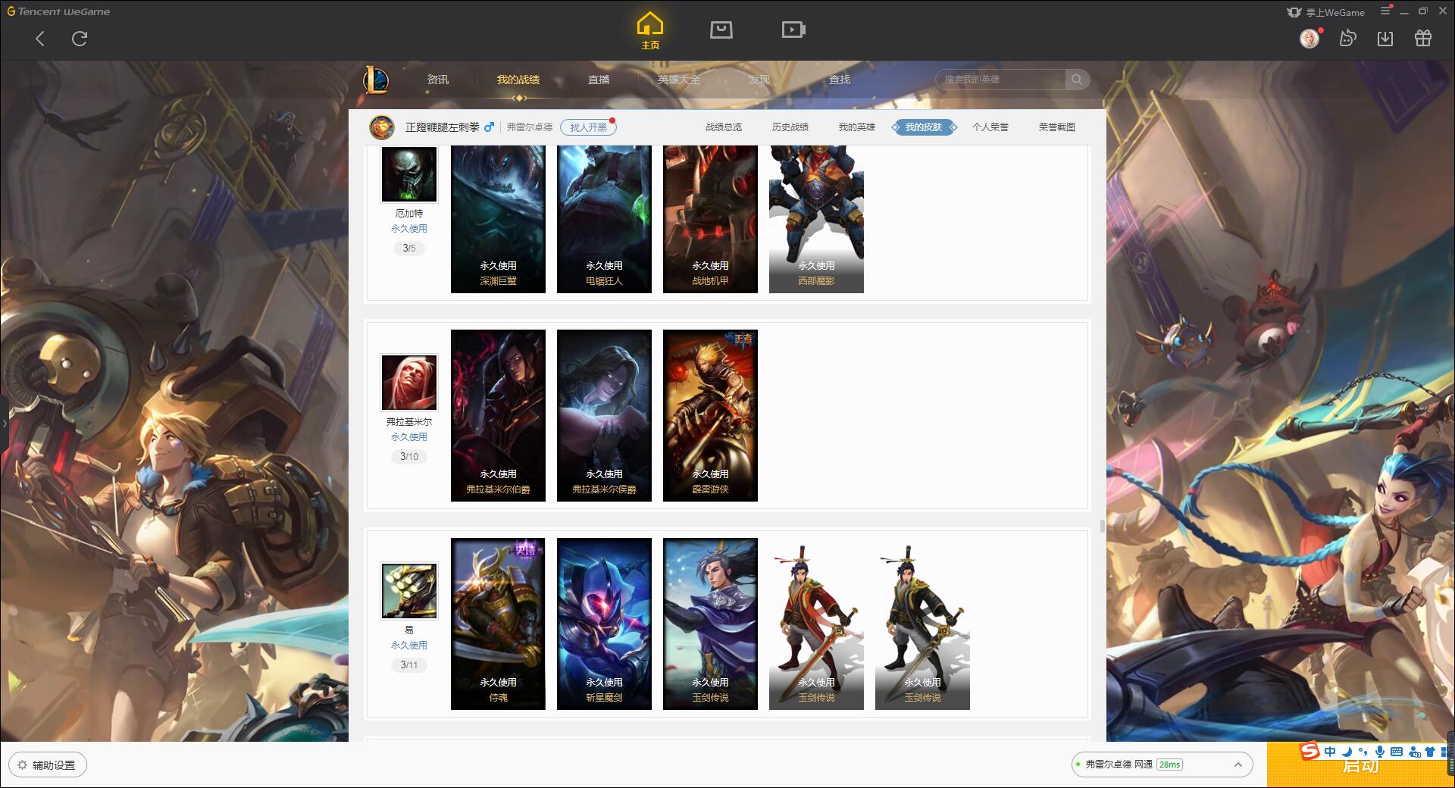Switch to the 英雄大全 tab
Viewport: 1455px width, 788px height.
679,80
